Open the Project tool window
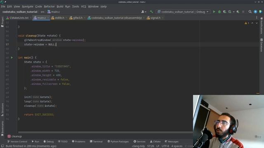The image size is (264, 148). pos(2,22)
